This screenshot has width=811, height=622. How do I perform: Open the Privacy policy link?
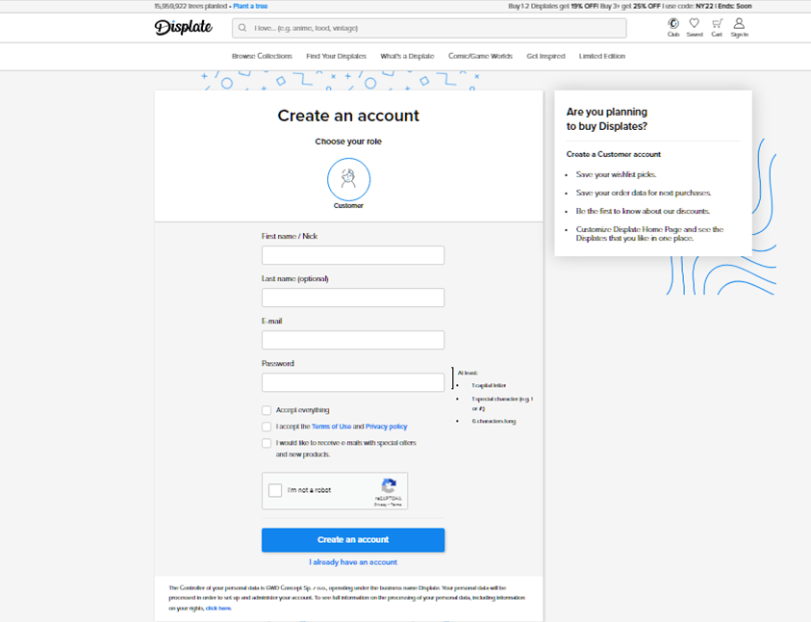tap(387, 427)
